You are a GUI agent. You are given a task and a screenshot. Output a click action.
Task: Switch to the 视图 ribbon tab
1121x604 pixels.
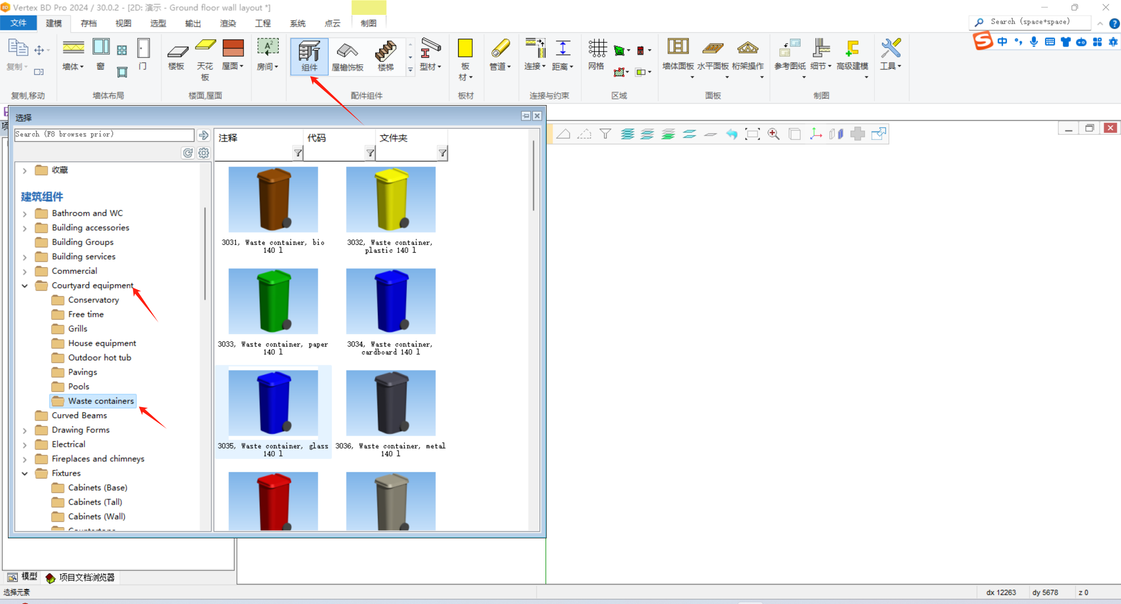[123, 23]
